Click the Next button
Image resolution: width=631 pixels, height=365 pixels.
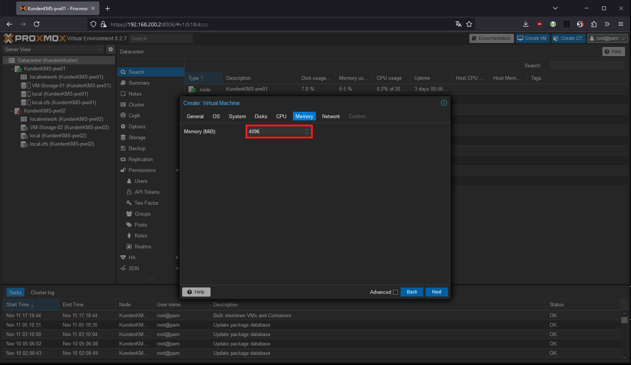coord(436,292)
